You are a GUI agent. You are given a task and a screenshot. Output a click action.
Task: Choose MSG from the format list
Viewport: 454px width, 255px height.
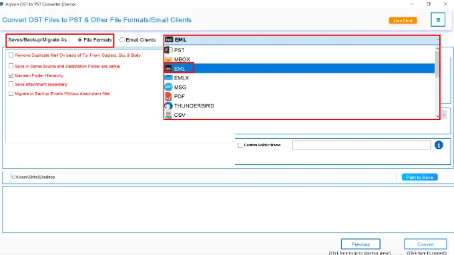299,87
